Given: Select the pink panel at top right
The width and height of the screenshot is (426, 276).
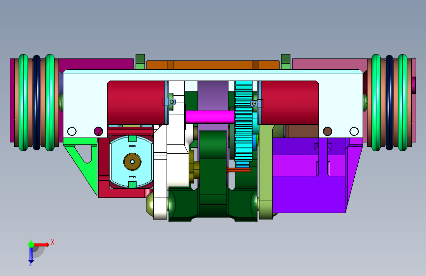Looking at the screenshot, I should coord(330,64).
